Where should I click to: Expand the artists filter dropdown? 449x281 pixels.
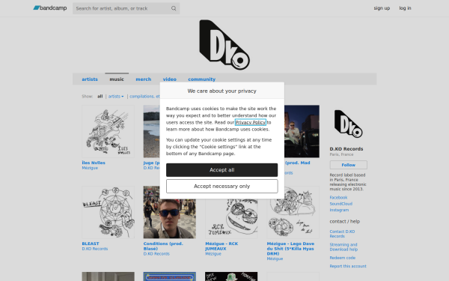[116, 97]
